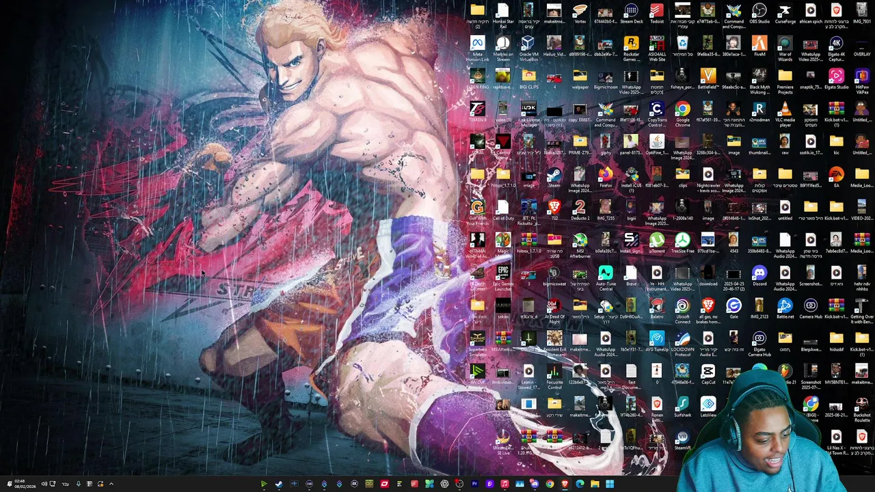This screenshot has height=492, width=875.
Task: Open the Surfshark desktop shortcut
Action: click(x=682, y=407)
